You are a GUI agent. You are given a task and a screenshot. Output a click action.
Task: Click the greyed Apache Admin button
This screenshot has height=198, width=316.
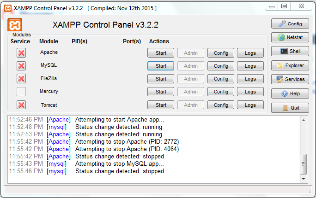[x=191, y=53]
